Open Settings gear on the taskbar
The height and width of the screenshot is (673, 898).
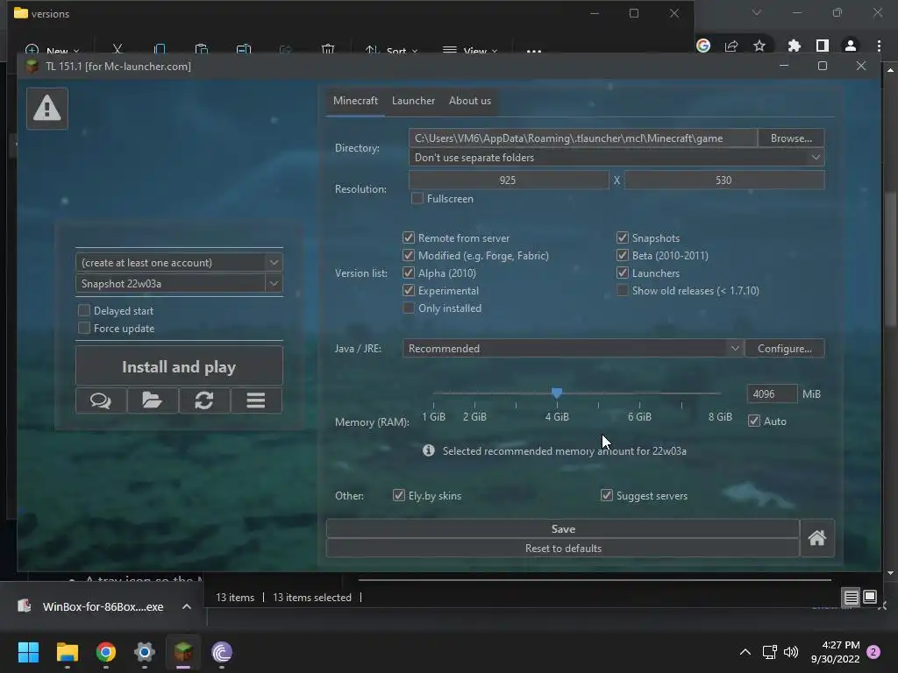(145, 652)
